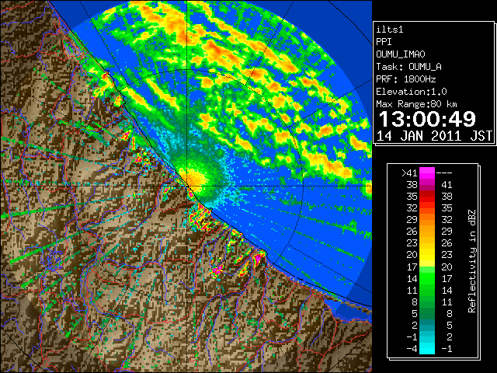Click the 13:00:49 timestamp

click(427, 119)
